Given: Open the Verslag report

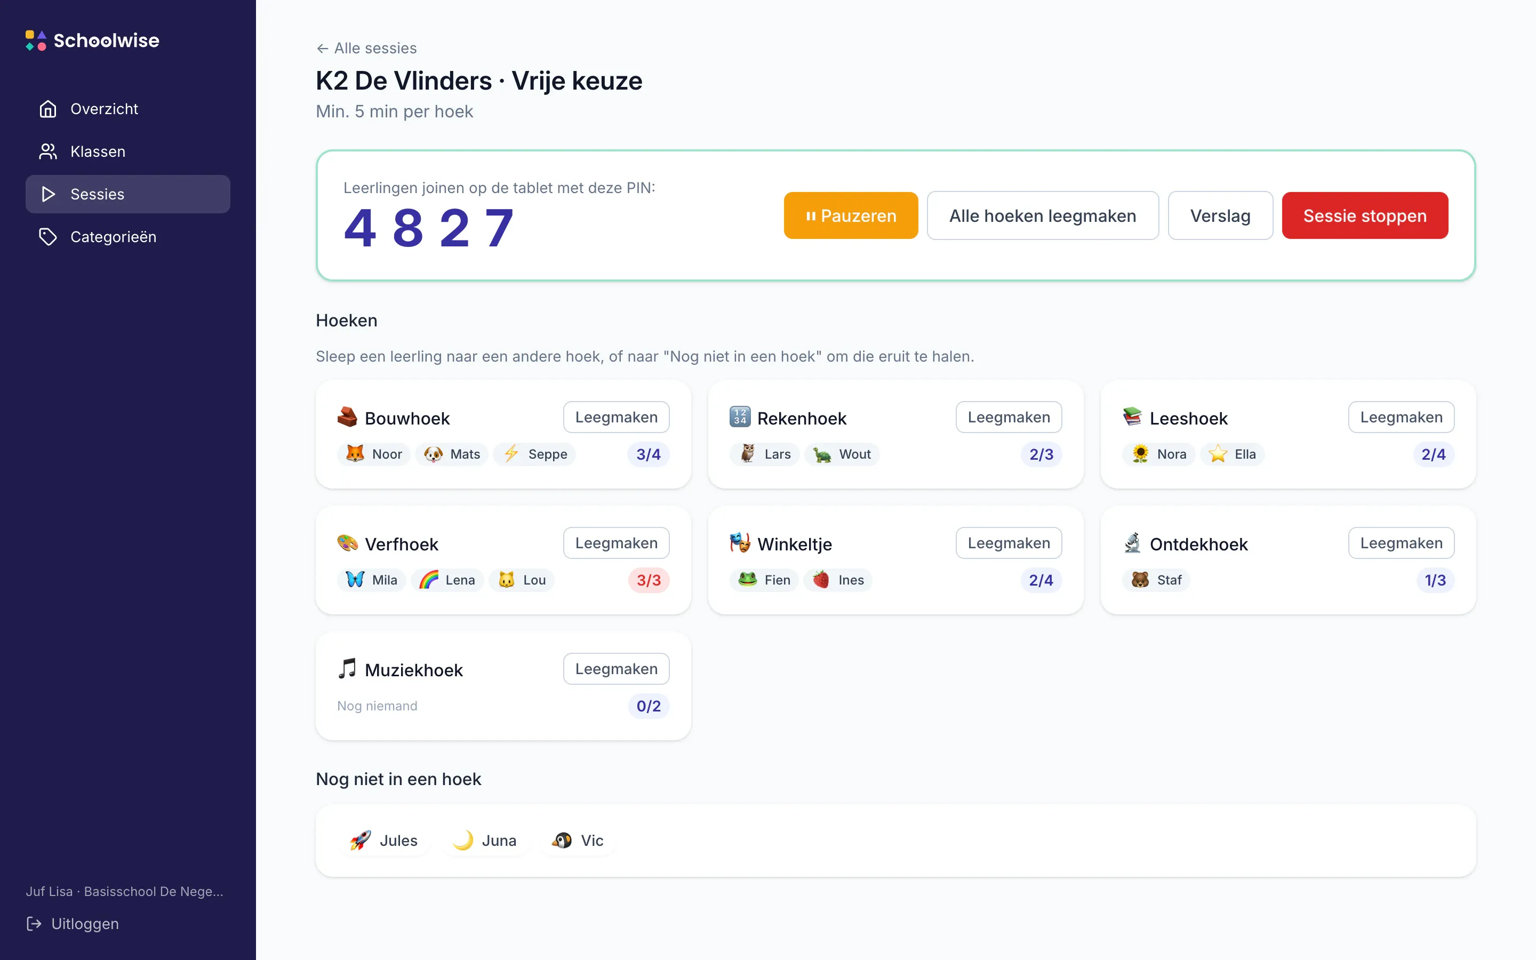Looking at the screenshot, I should (x=1220, y=216).
